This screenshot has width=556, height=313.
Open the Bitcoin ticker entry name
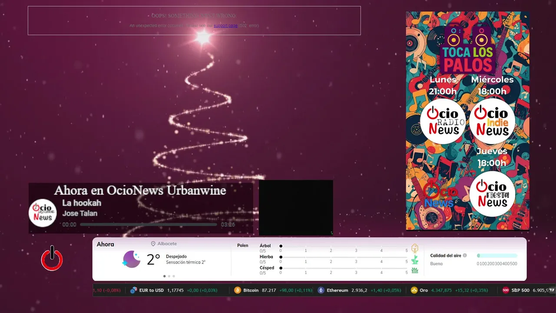pos(251,290)
